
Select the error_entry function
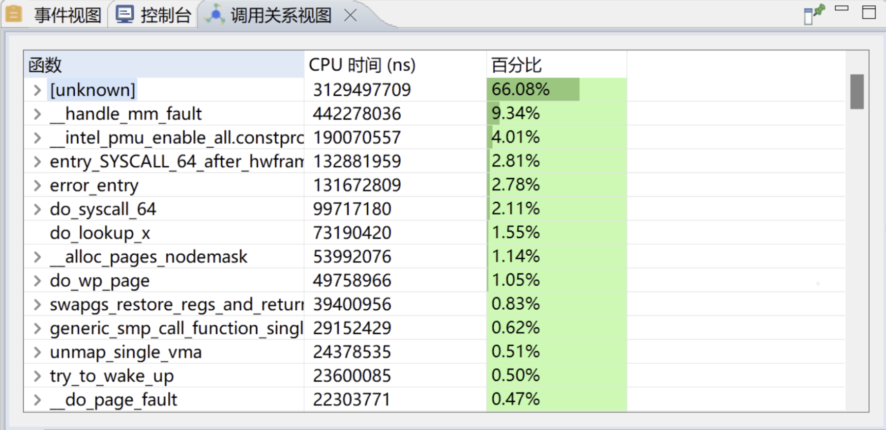tap(94, 186)
